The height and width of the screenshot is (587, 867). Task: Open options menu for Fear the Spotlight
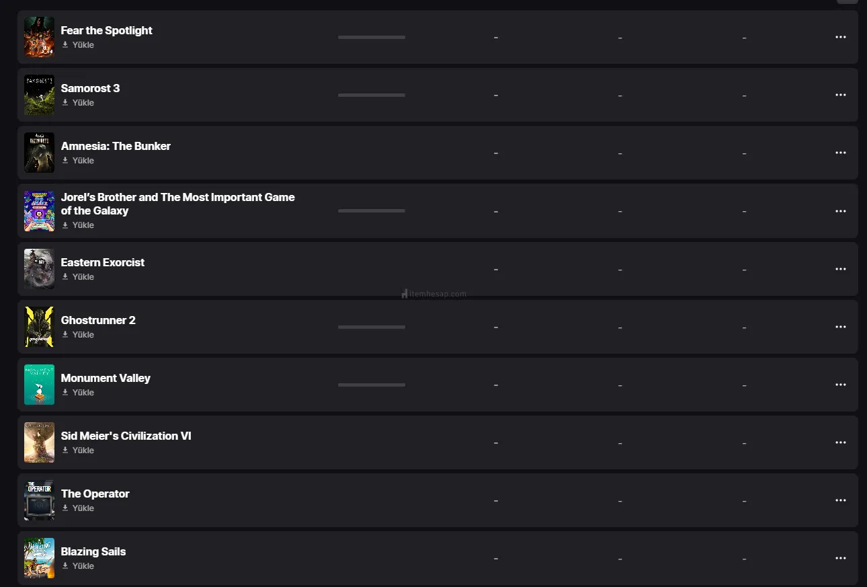point(840,37)
